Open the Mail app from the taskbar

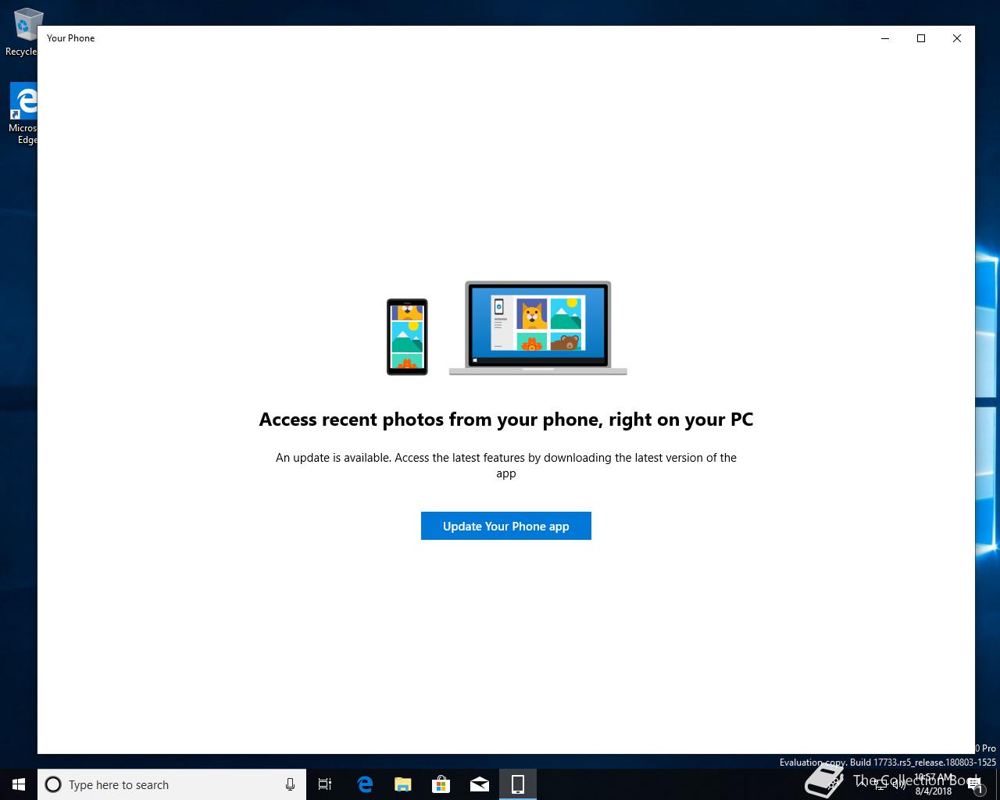[x=479, y=784]
